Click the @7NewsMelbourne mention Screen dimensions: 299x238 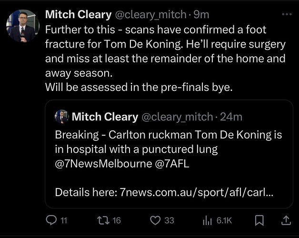(103, 164)
